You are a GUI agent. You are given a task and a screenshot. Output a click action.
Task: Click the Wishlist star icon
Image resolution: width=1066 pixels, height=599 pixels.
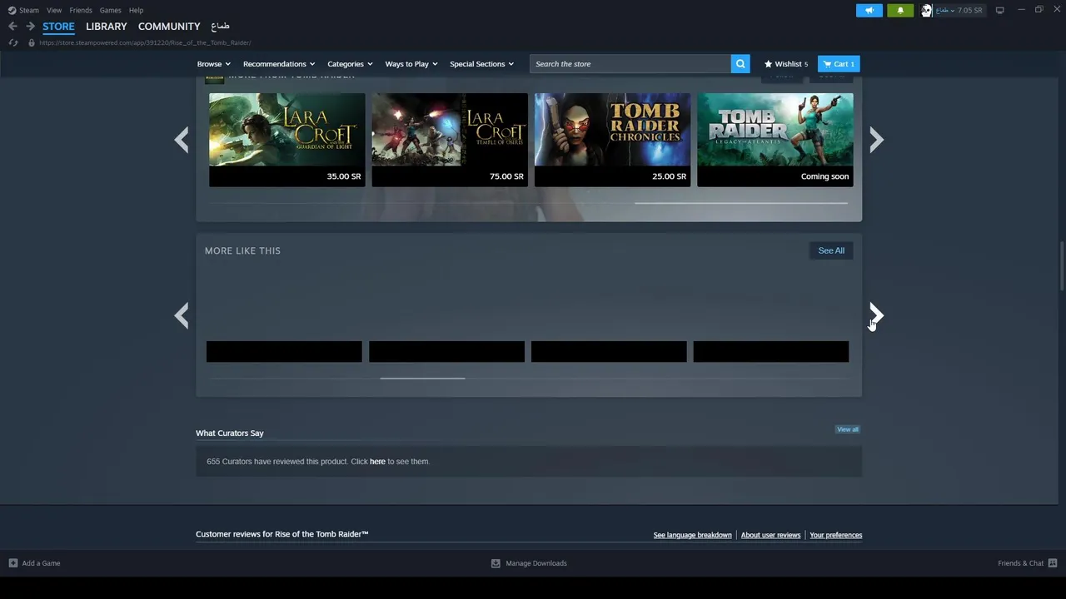(768, 64)
